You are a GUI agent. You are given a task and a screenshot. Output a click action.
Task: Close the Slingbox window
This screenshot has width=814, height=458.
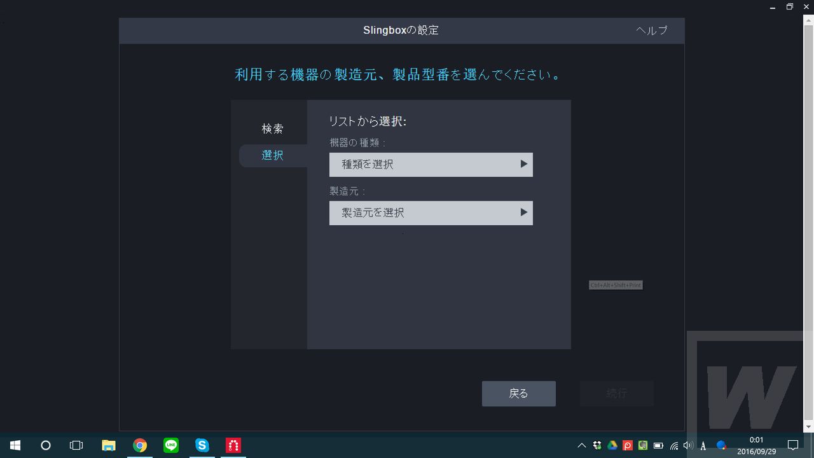806,6
